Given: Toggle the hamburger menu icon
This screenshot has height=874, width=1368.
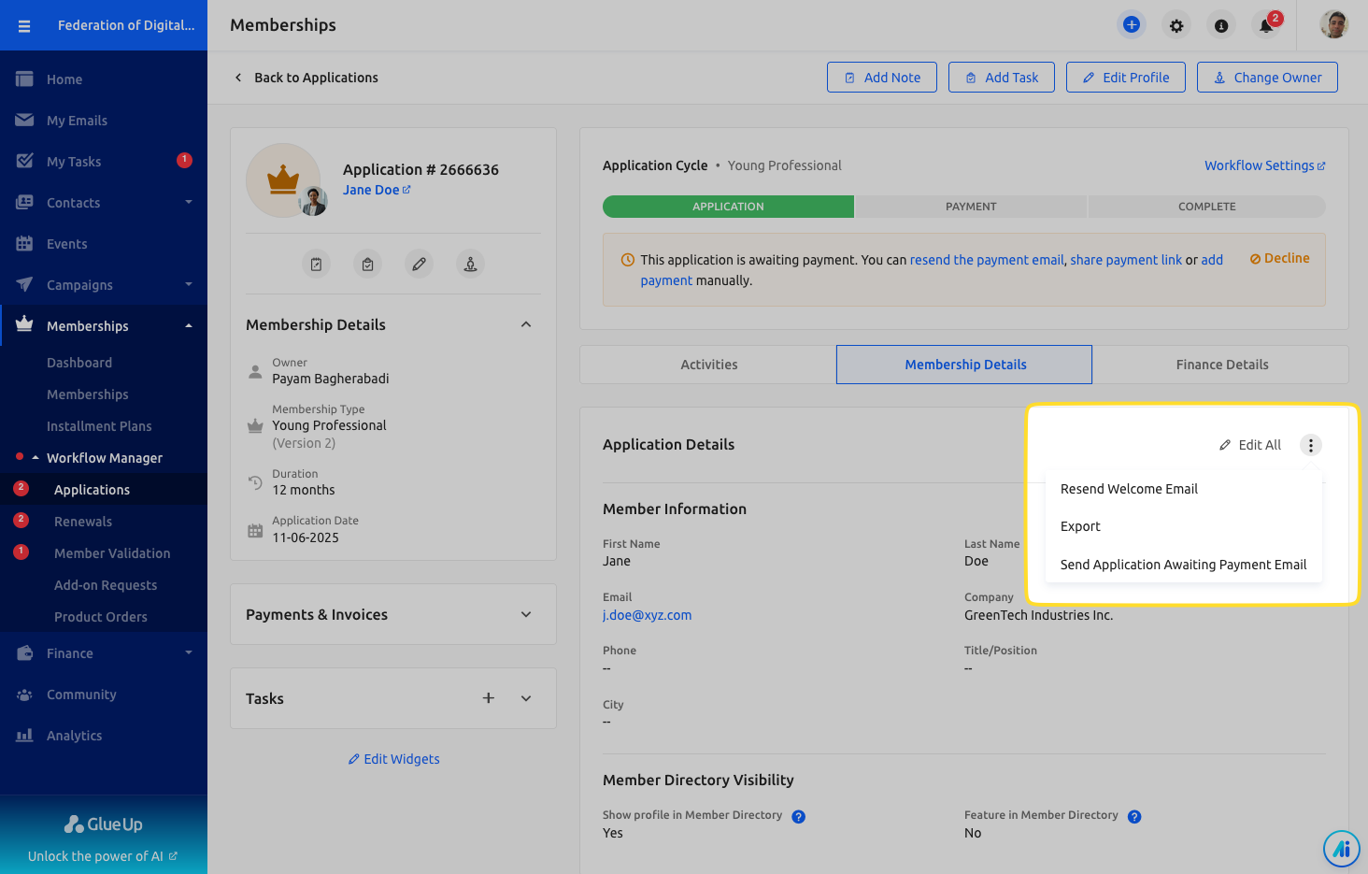Looking at the screenshot, I should point(24,26).
